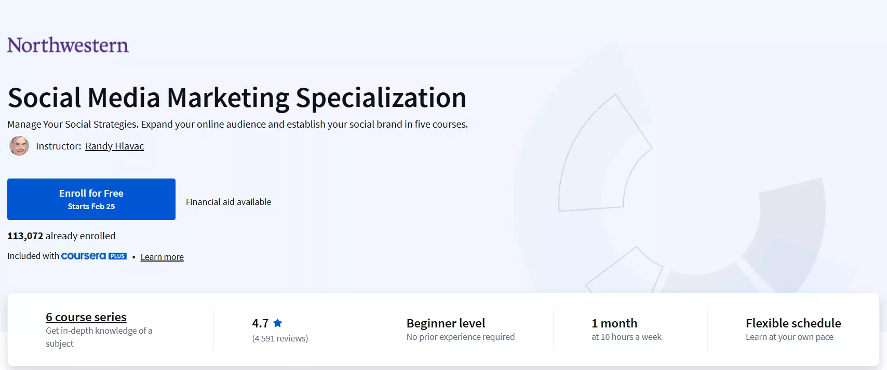Screen dimensions: 887x370
Task: Click the Enroll for Free button
Action: [91, 199]
